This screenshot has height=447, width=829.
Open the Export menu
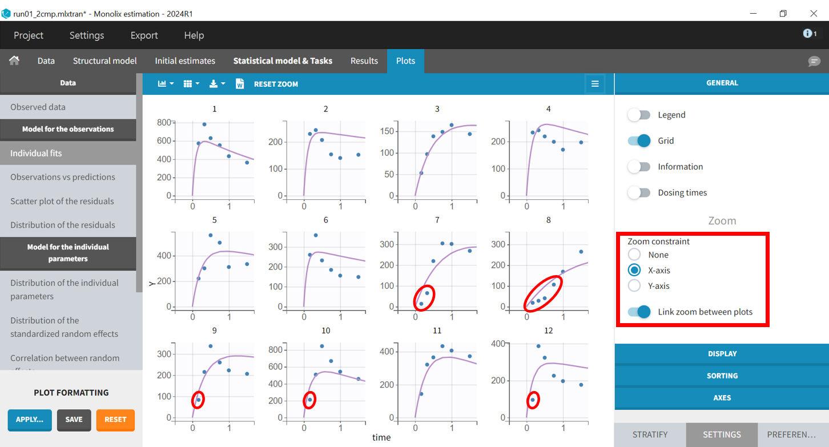144,35
